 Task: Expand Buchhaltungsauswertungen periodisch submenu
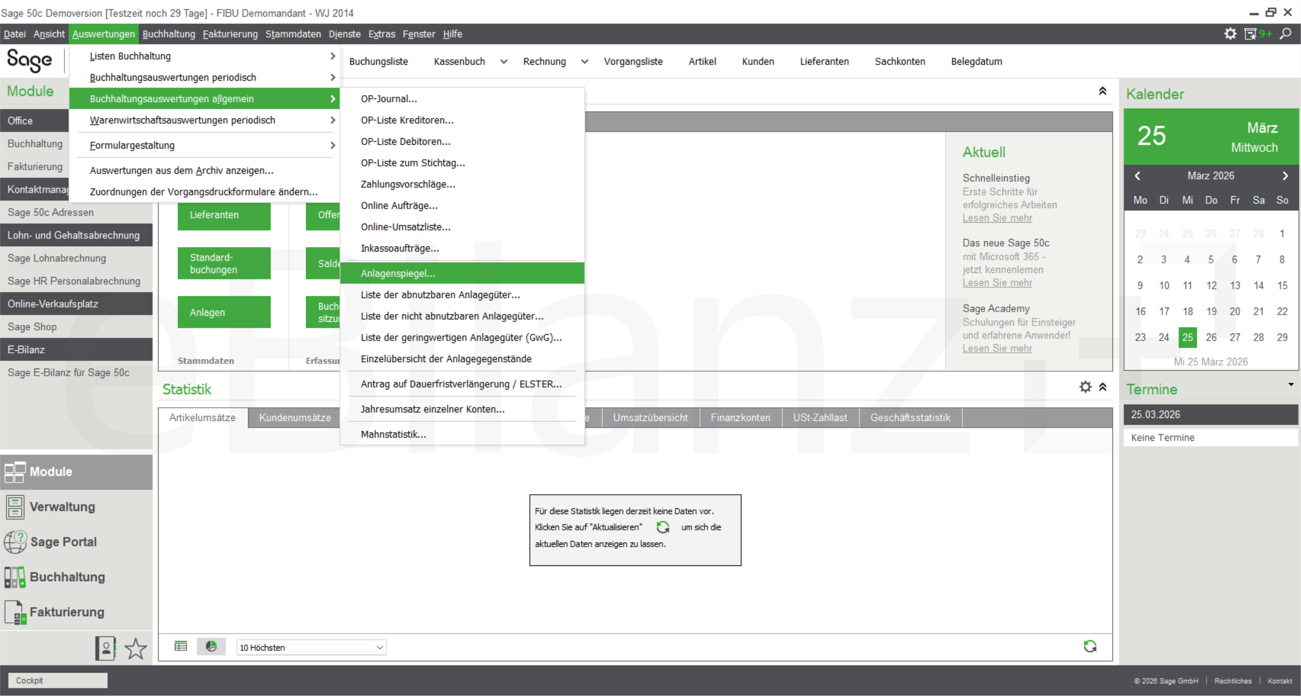click(x=204, y=77)
